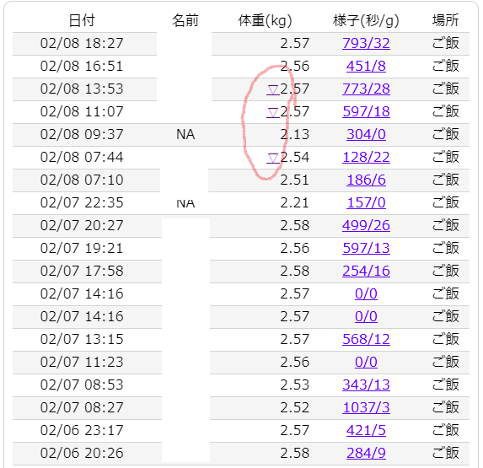Screen dimensions: 483x468
Task: Follow the 1037/3 link
Action: 366,408
